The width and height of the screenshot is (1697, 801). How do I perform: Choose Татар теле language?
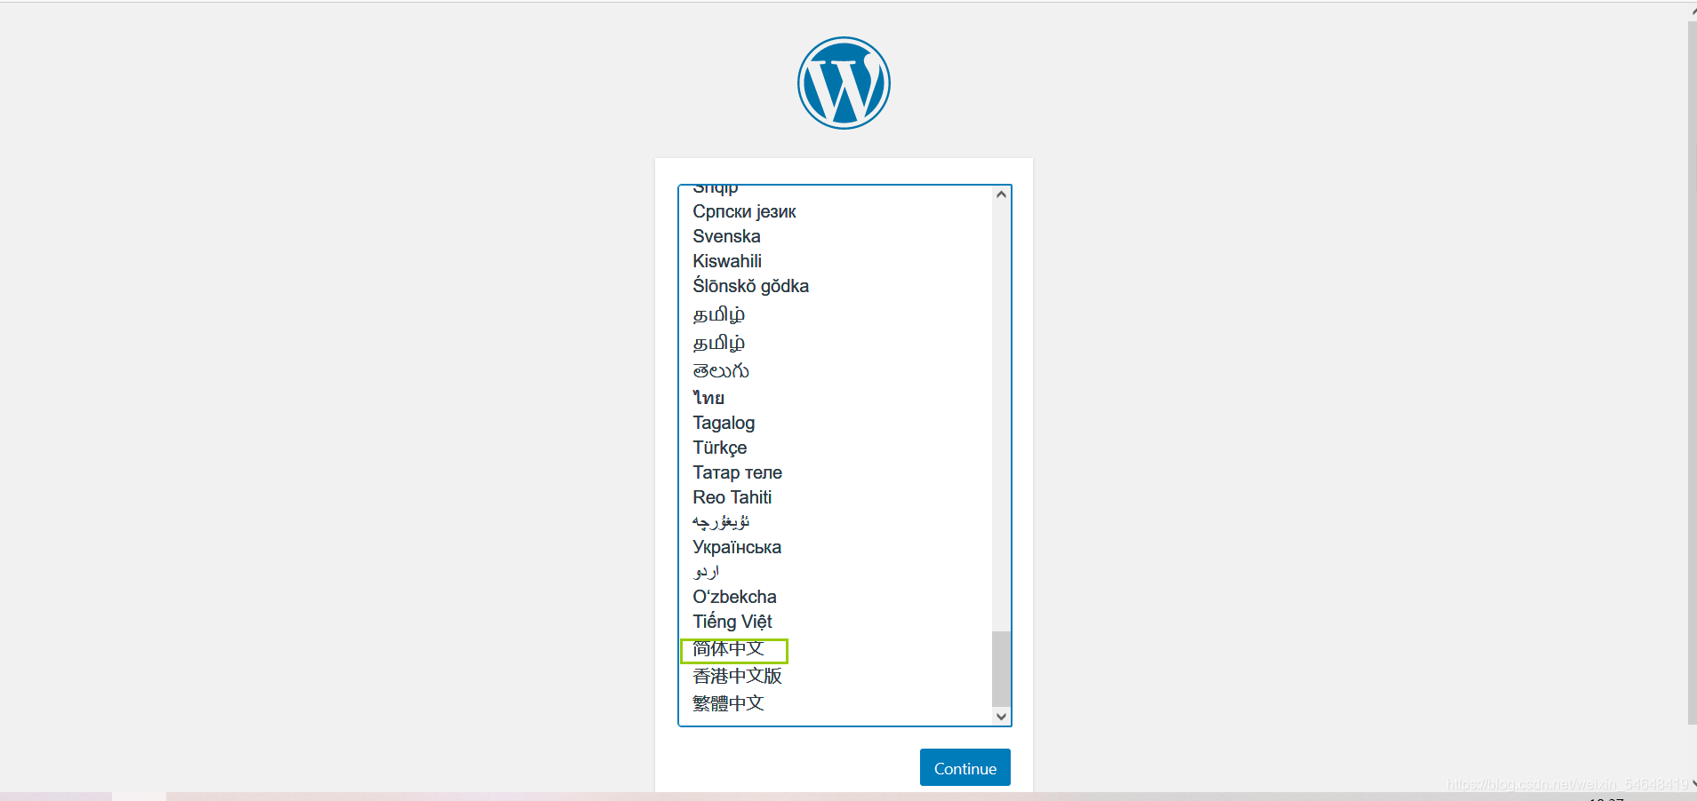pos(737,472)
